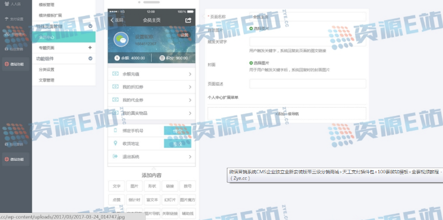Collapse the 特殊页面管理 section chevron
The width and height of the screenshot is (443, 220).
click(x=90, y=26)
